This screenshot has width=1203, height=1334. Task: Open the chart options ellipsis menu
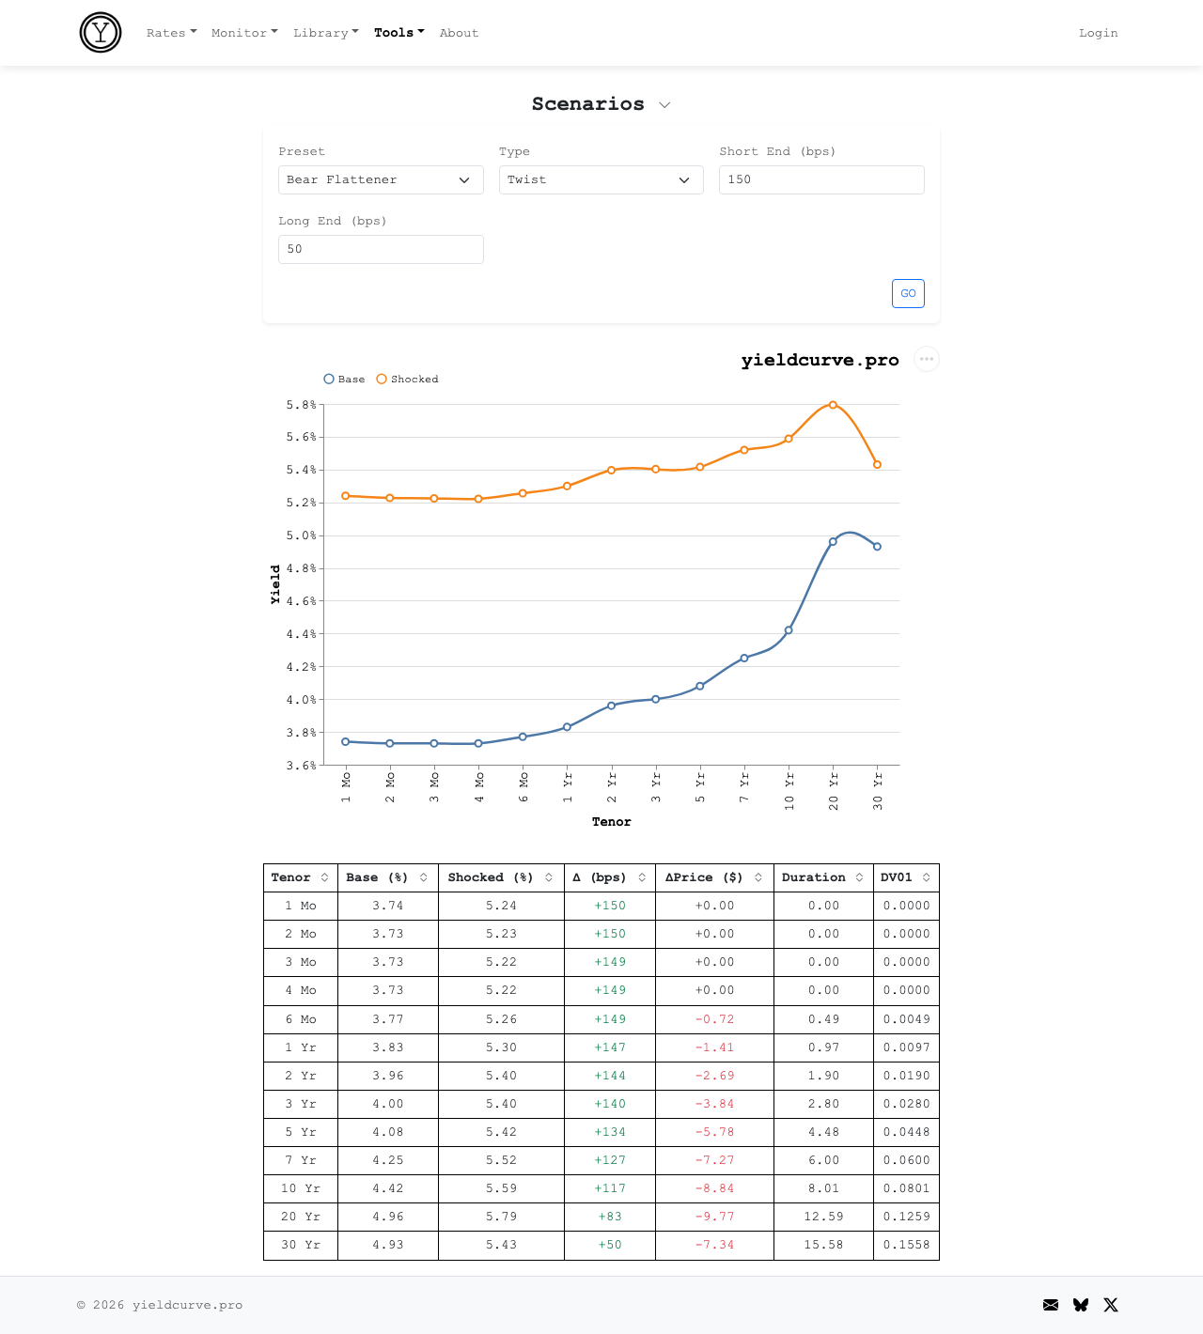pyautogui.click(x=927, y=359)
